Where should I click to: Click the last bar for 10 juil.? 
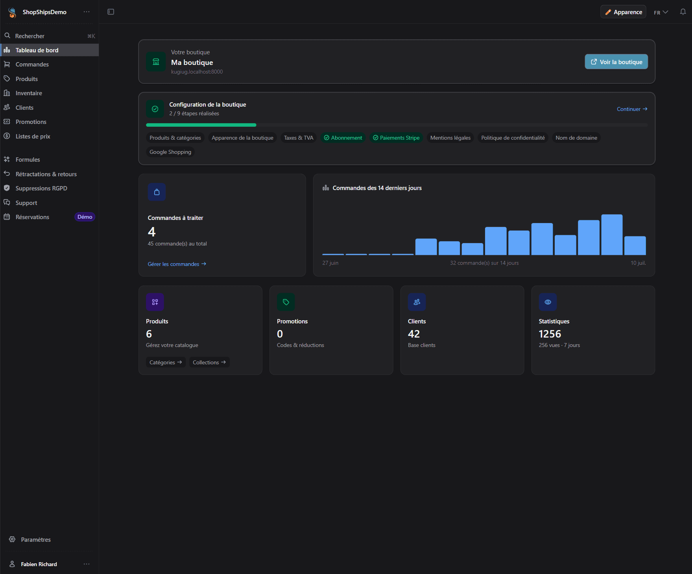point(635,245)
